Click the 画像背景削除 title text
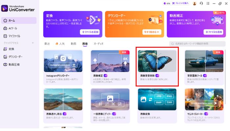 point(148,76)
